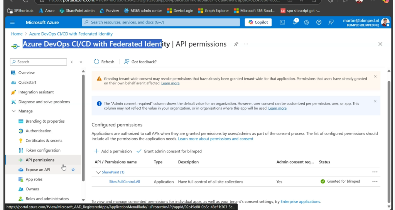Open Diagnose and solve problems
This screenshot has width=395, height=210.
click(43, 102)
